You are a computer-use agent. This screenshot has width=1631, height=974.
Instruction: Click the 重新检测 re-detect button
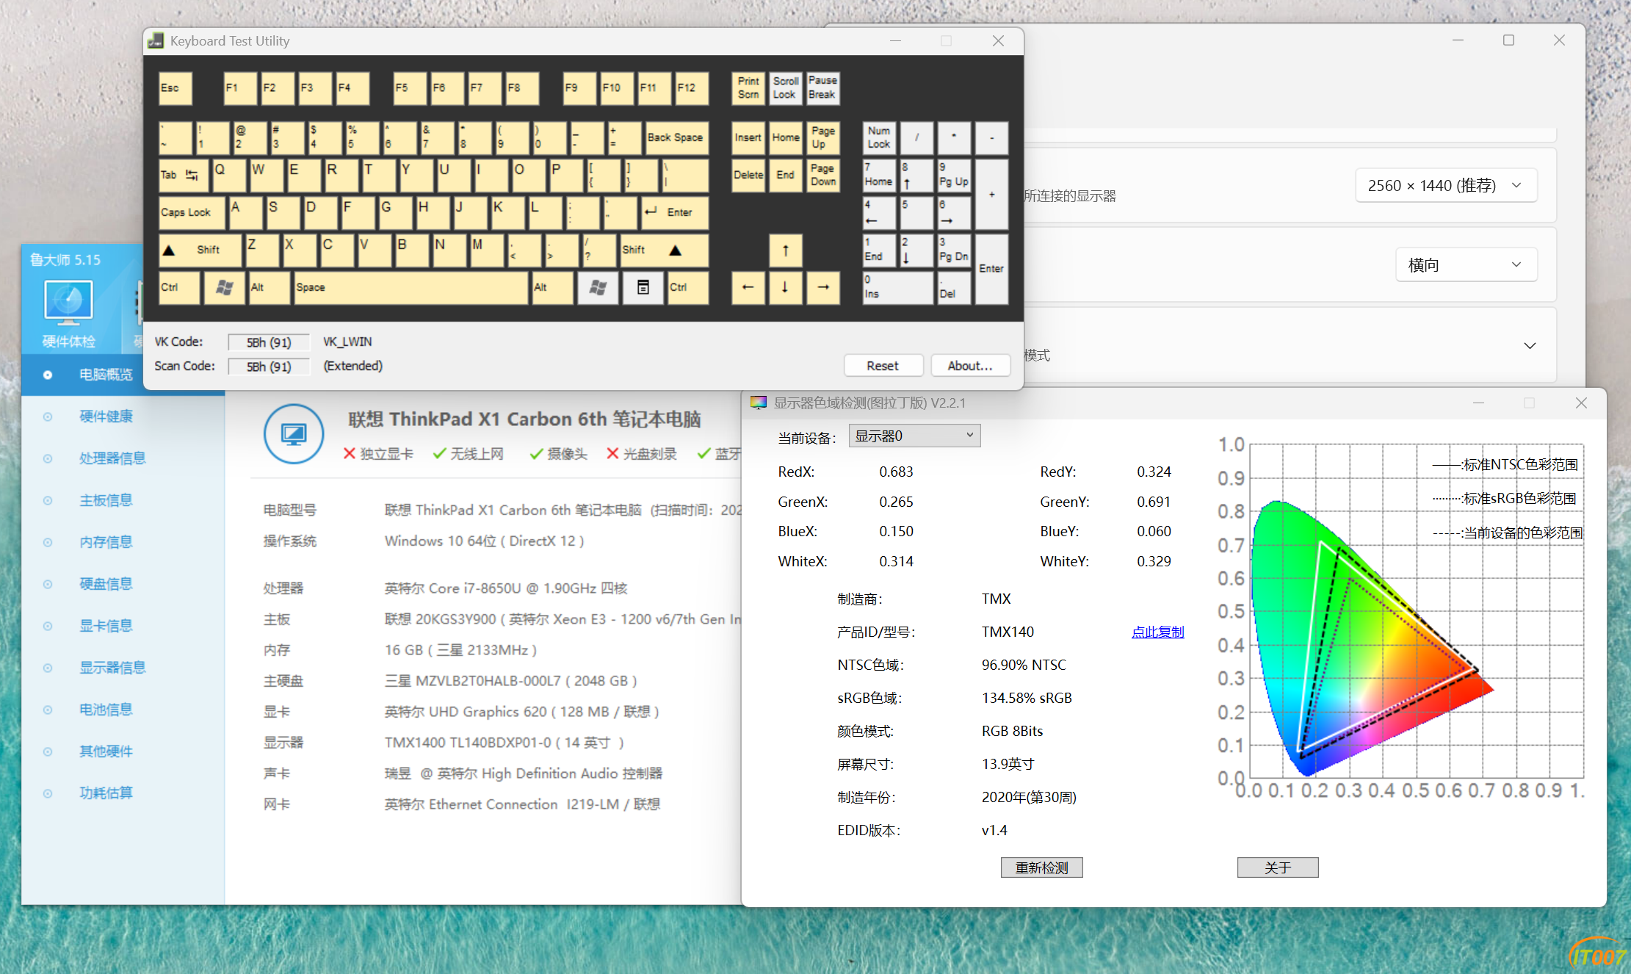coord(1041,867)
